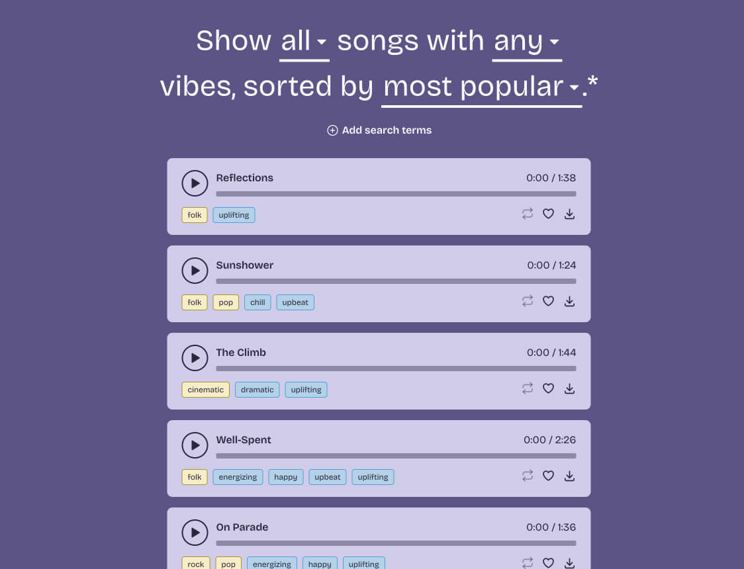Favorite the On Parade track
Image resolution: width=744 pixels, height=569 pixels.
(548, 563)
